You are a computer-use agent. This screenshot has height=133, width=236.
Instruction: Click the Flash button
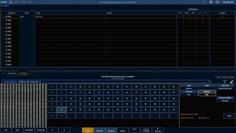coord(229,116)
